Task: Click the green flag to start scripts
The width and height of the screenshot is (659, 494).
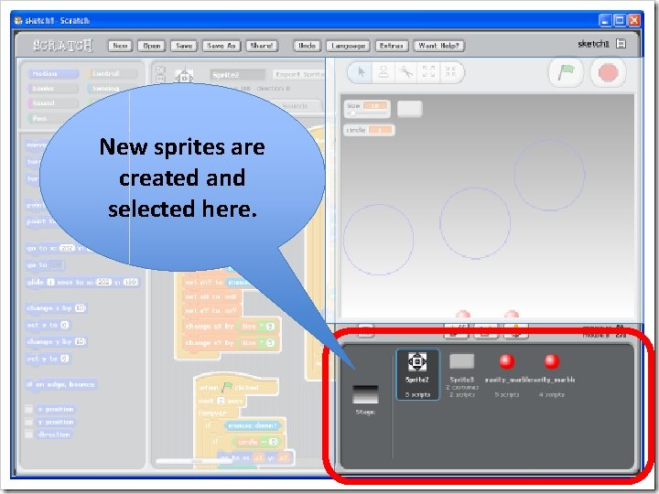Action: point(566,72)
